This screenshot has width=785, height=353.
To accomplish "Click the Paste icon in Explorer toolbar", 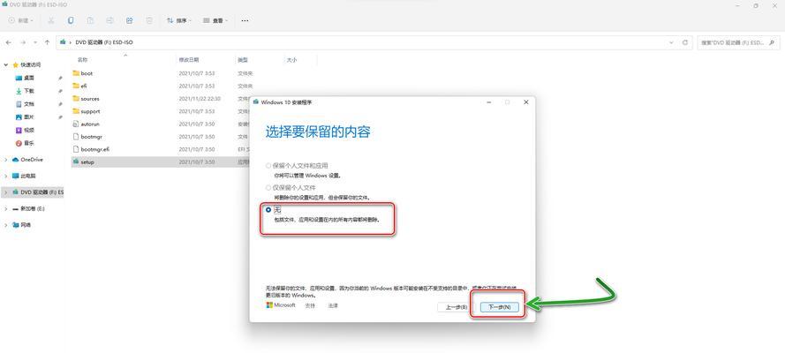I will (x=90, y=20).
